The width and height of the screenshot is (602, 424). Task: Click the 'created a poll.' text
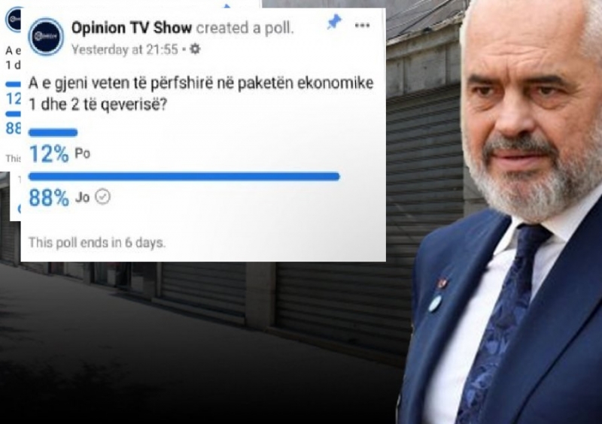click(245, 28)
